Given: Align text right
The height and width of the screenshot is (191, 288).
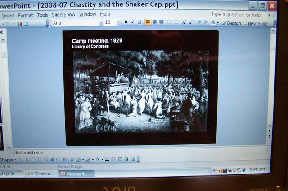Looking at the screenshot, I should [161, 22].
